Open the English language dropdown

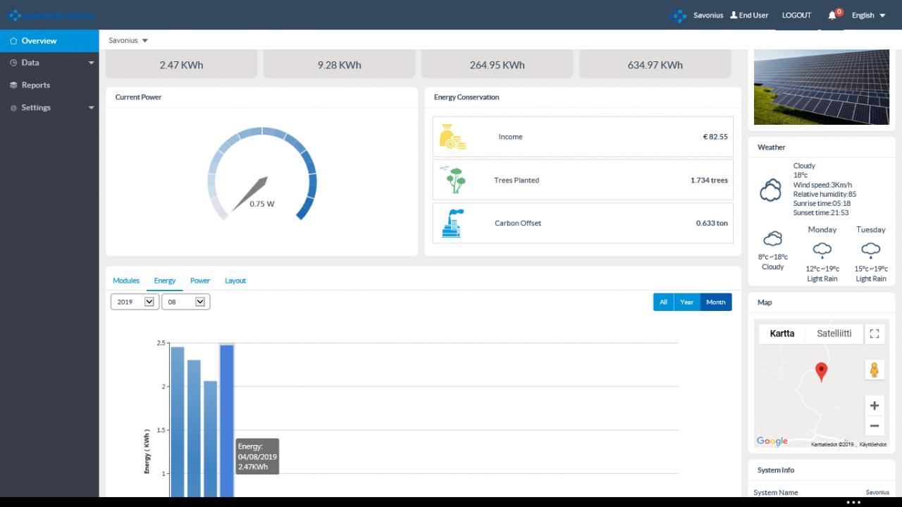pyautogui.click(x=868, y=15)
